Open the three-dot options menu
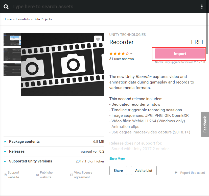This screenshot has width=209, height=196. [202, 7]
